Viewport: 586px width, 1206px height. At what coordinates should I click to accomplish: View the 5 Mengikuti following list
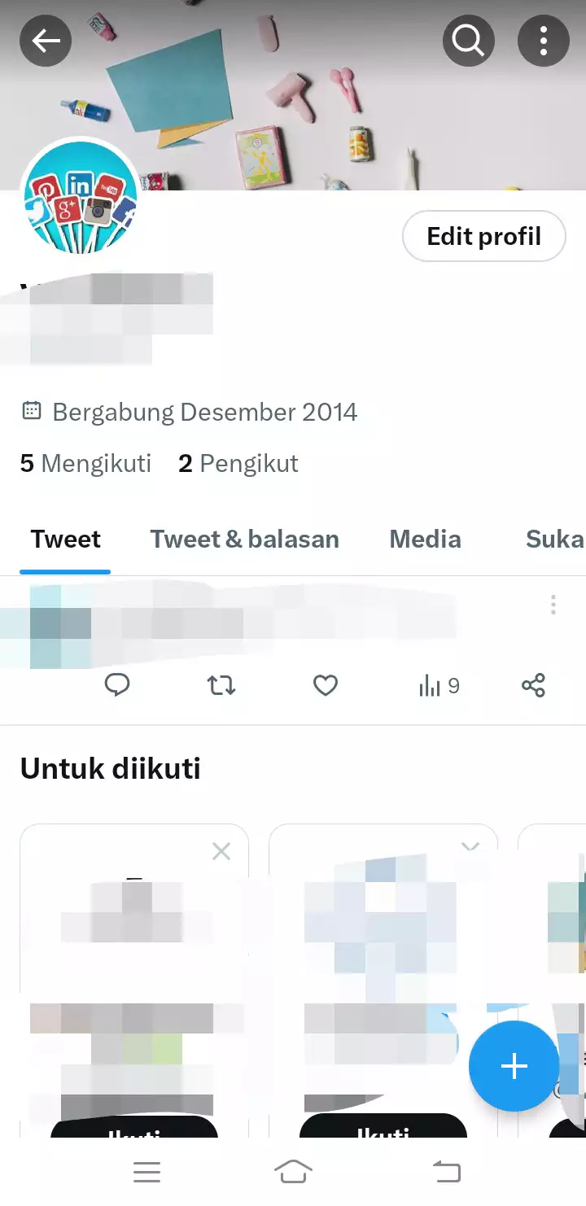[85, 463]
